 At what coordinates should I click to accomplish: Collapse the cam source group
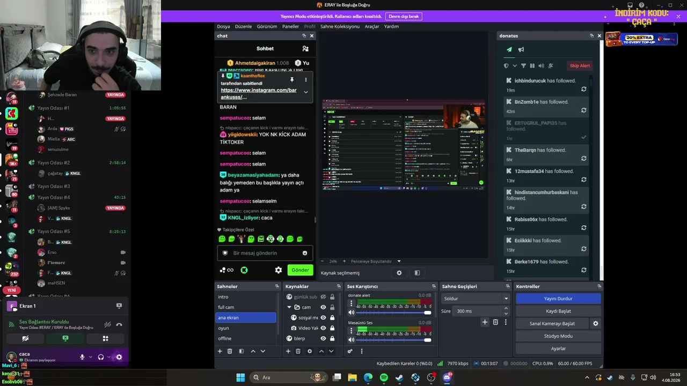tap(289, 307)
